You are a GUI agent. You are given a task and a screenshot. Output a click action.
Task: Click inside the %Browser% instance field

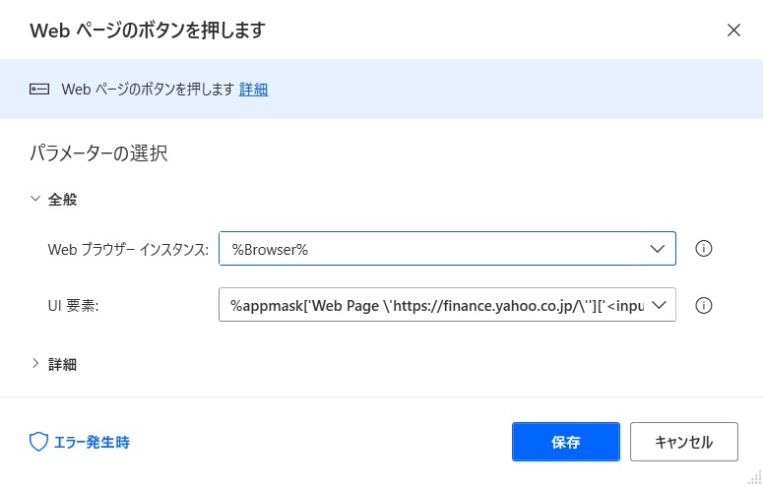point(447,249)
